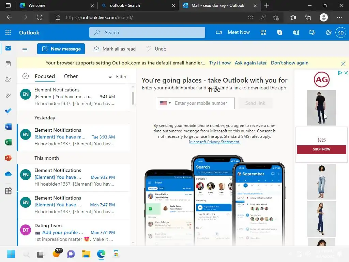
Task: Close the AG advertisement
Action: 346,73
